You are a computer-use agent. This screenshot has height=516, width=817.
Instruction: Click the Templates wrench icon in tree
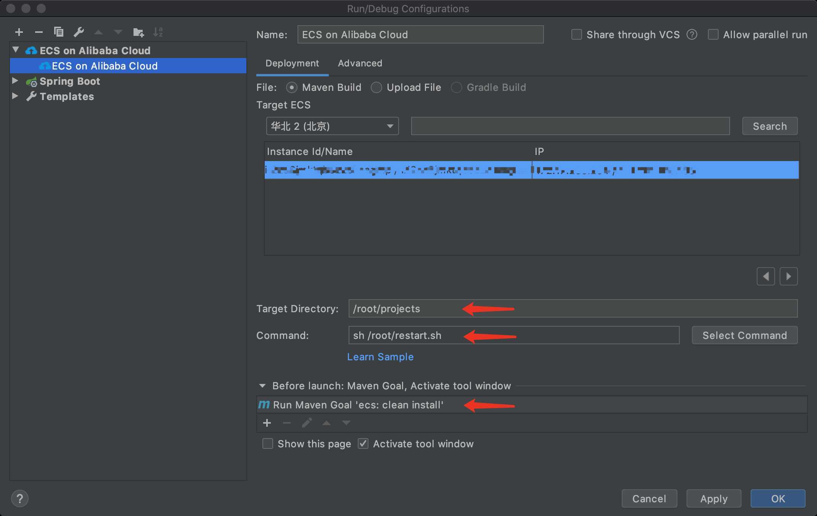click(x=31, y=97)
